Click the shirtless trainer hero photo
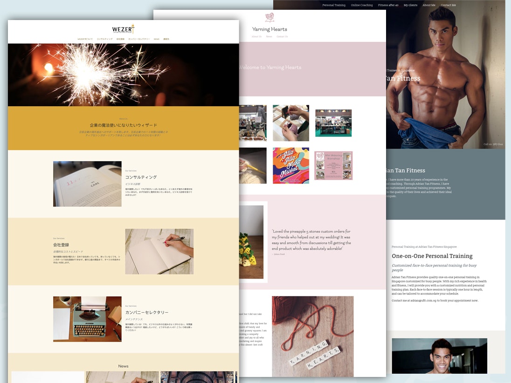511x383 pixels. pyautogui.click(x=446, y=78)
